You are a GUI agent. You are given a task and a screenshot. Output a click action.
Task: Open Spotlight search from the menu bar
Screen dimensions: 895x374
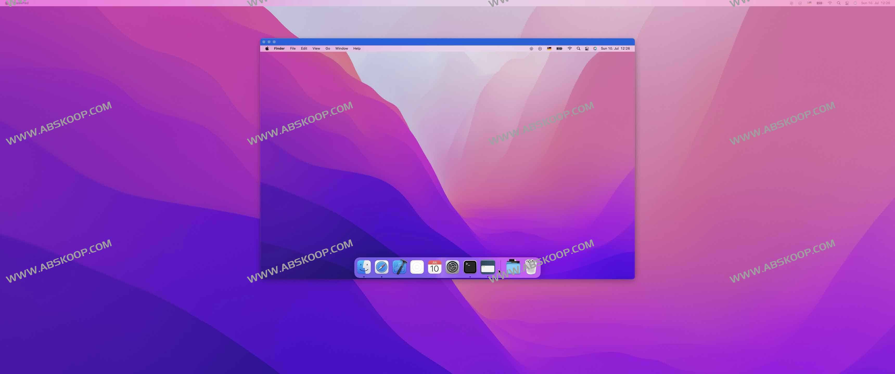point(578,49)
